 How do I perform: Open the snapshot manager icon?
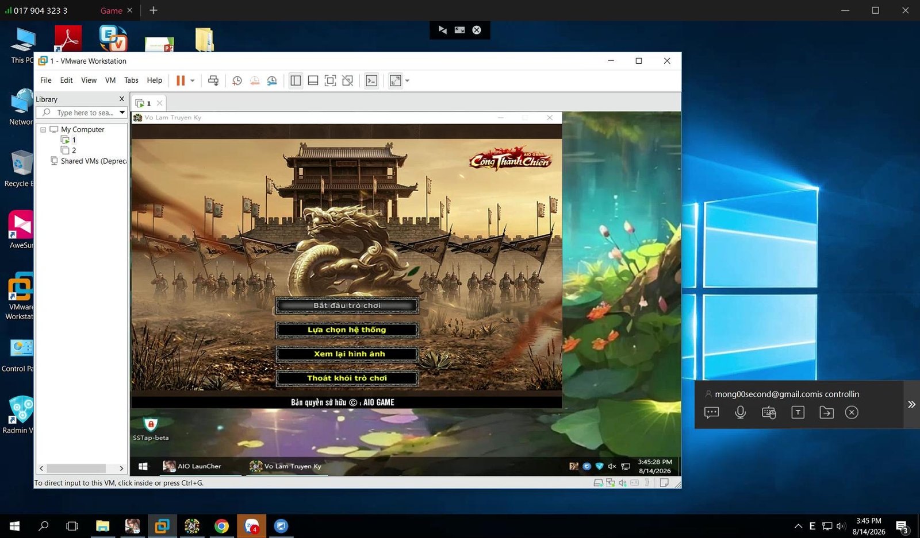point(272,81)
